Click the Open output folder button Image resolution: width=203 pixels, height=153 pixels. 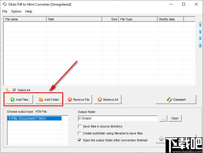(x=175, y=118)
